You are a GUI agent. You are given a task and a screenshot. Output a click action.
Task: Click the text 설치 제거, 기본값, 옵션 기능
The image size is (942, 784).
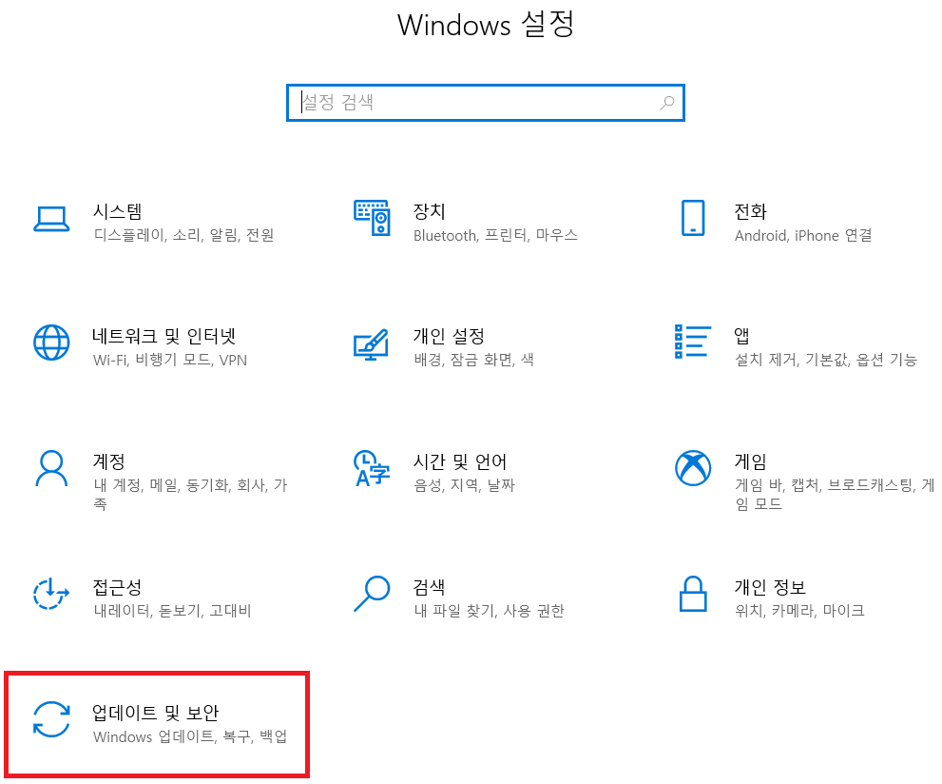click(x=826, y=361)
